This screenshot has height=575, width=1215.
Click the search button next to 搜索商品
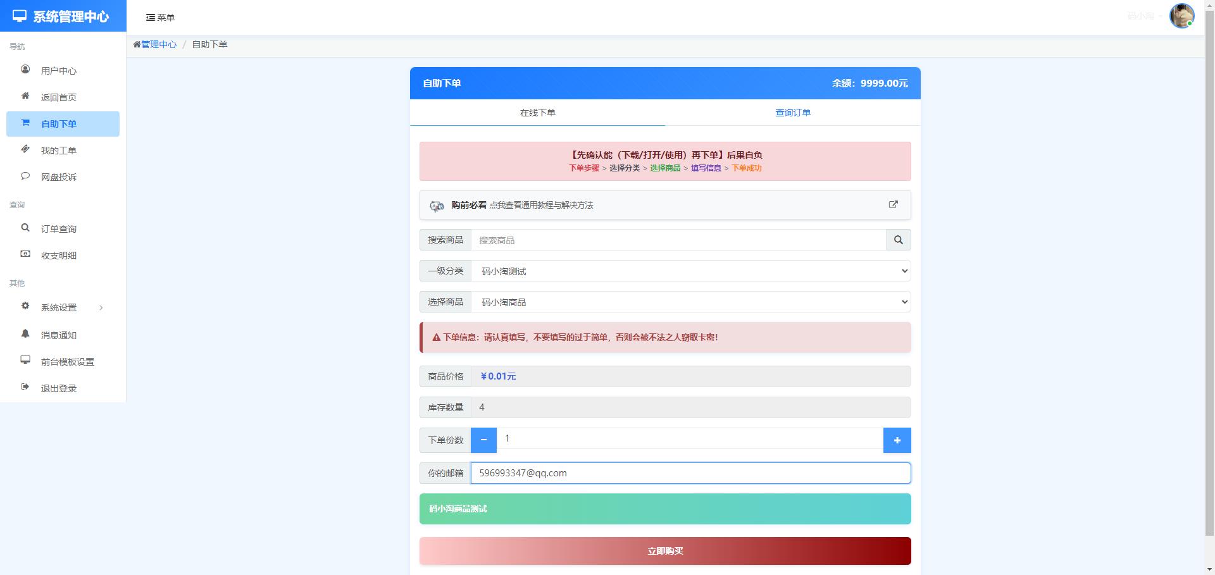[x=898, y=240]
